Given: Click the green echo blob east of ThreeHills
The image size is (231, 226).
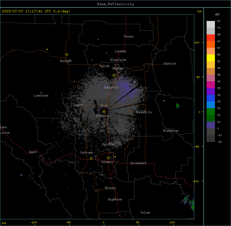Looking at the screenshot, I should click(x=178, y=105).
